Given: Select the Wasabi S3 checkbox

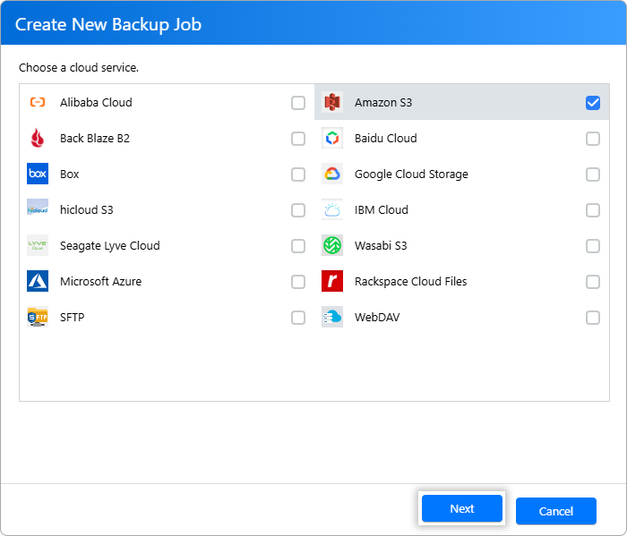Looking at the screenshot, I should (x=593, y=246).
